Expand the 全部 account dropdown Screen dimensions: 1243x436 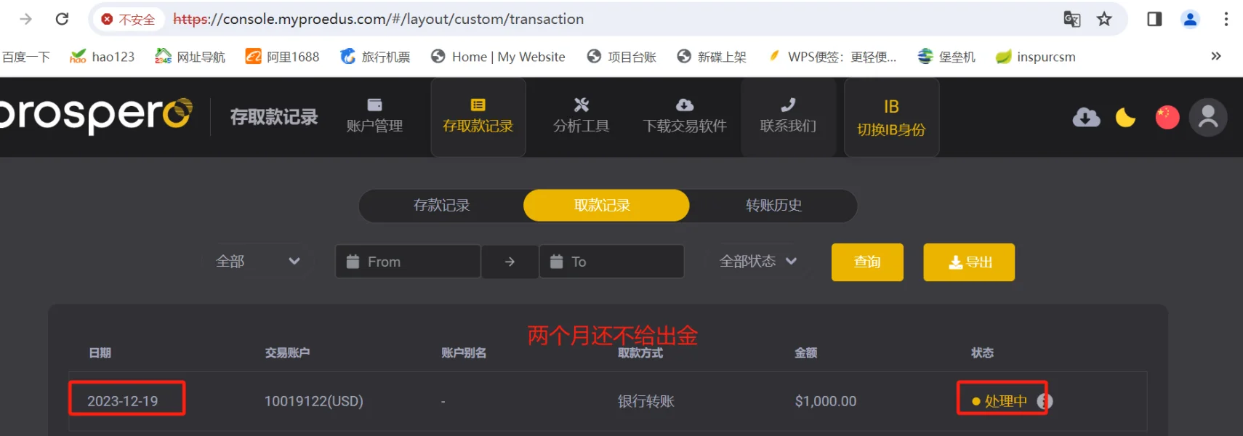click(258, 262)
